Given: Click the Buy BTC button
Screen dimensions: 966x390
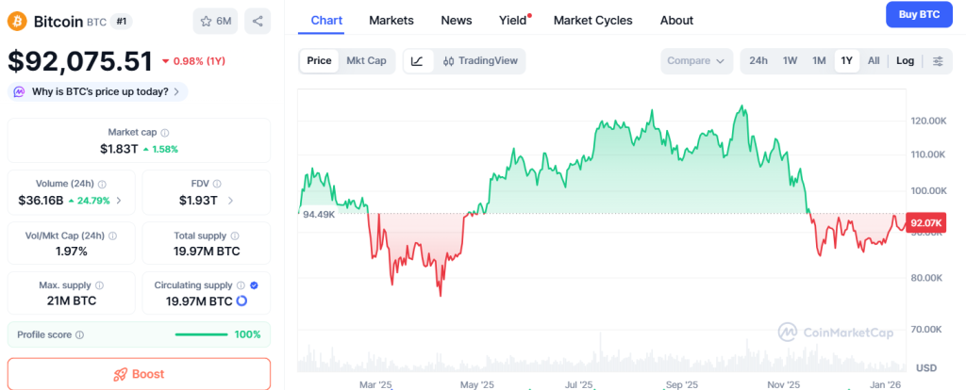Looking at the screenshot, I should [919, 15].
